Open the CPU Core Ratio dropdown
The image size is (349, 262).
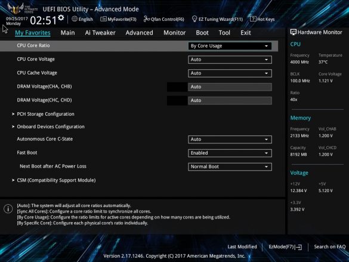click(230, 46)
